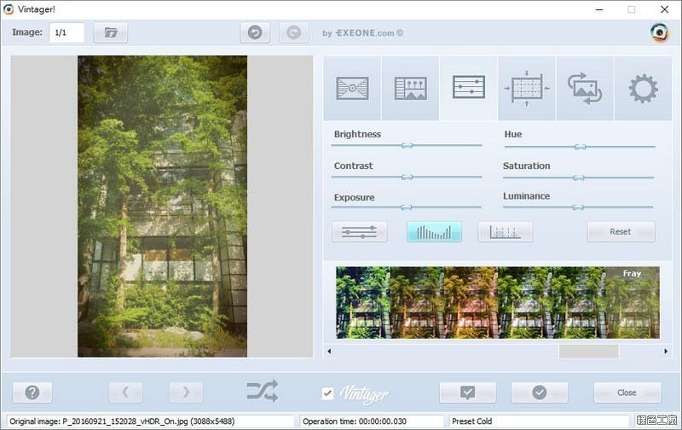
Task: Select the levels chart mode button
Action: 505,231
